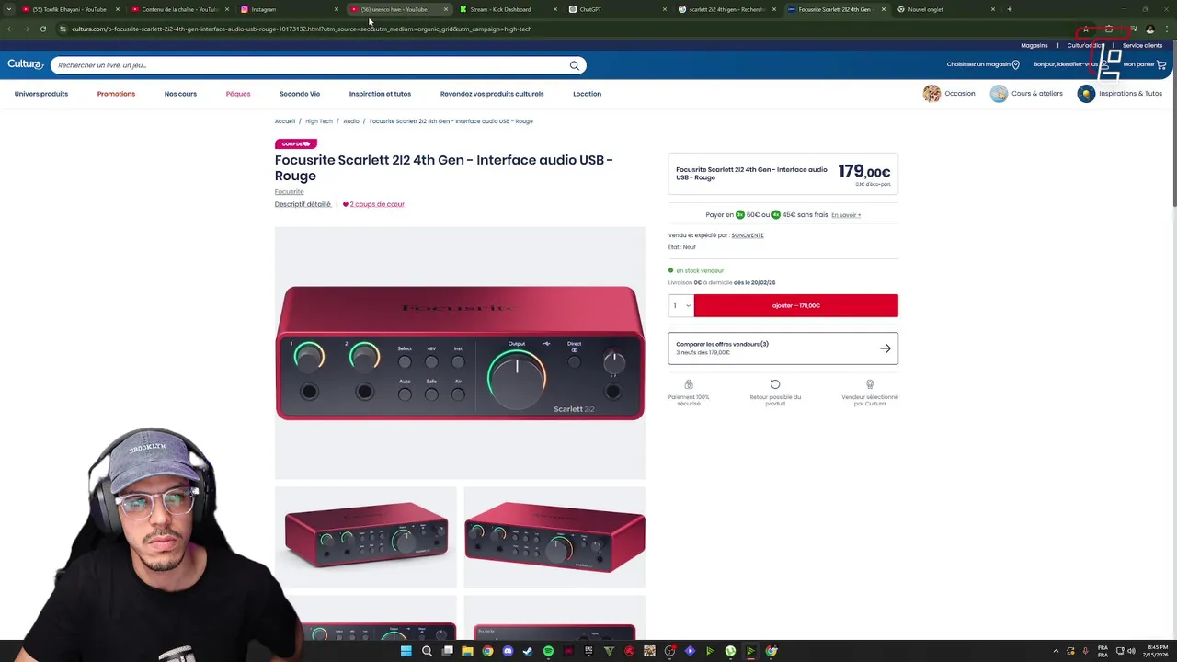Open Location menu item
This screenshot has width=1177, height=662.
pos(587,94)
